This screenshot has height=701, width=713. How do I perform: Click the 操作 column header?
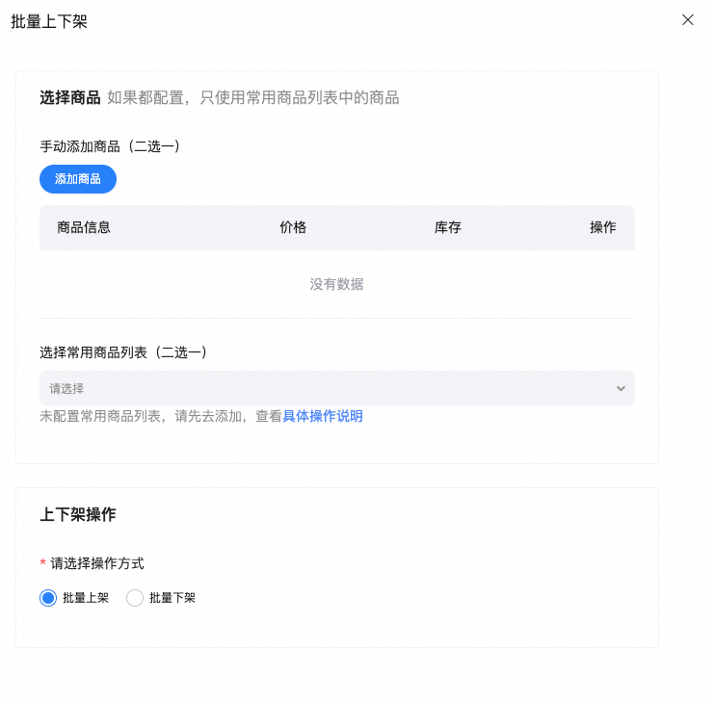point(603,227)
